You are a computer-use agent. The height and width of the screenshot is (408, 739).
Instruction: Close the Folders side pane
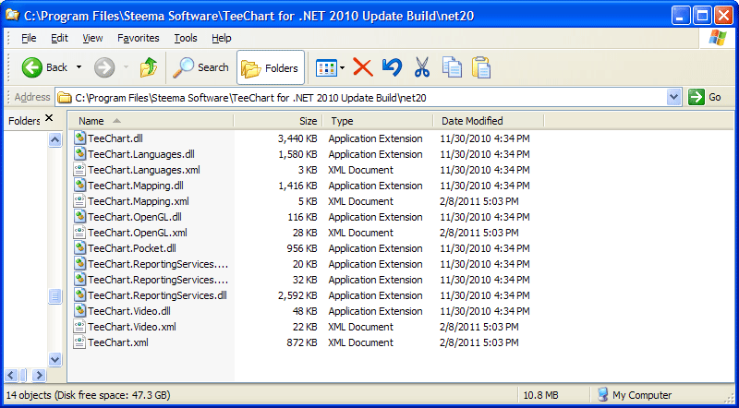pos(49,119)
